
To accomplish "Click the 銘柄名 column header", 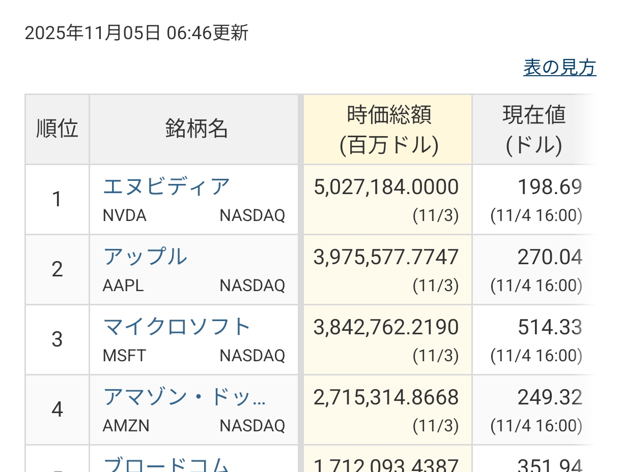I will click(x=196, y=129).
